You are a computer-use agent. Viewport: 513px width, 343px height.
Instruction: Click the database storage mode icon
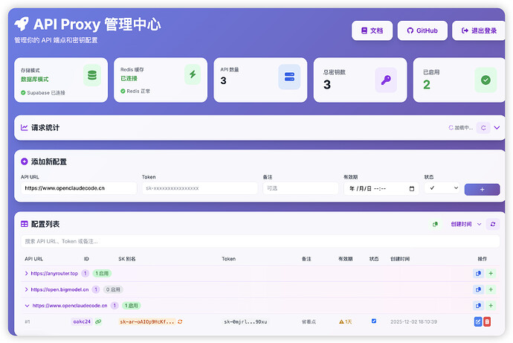click(92, 75)
